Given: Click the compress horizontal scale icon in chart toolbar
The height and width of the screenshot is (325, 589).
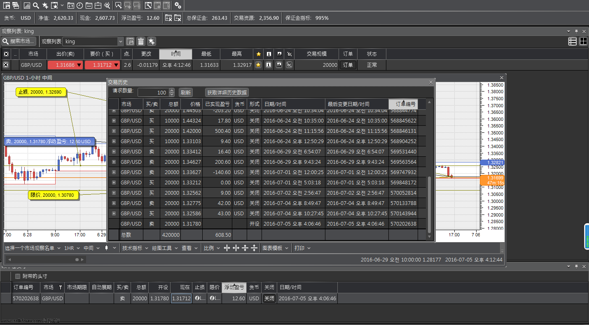Looking at the screenshot, I should (236, 248).
